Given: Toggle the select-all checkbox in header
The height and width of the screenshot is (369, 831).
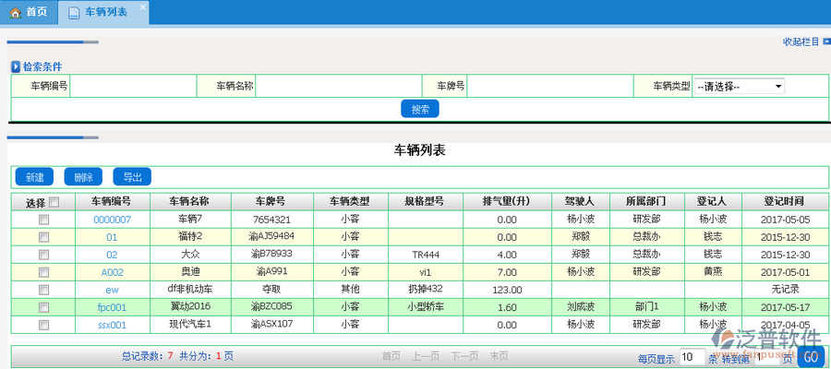Looking at the screenshot, I should (x=54, y=202).
